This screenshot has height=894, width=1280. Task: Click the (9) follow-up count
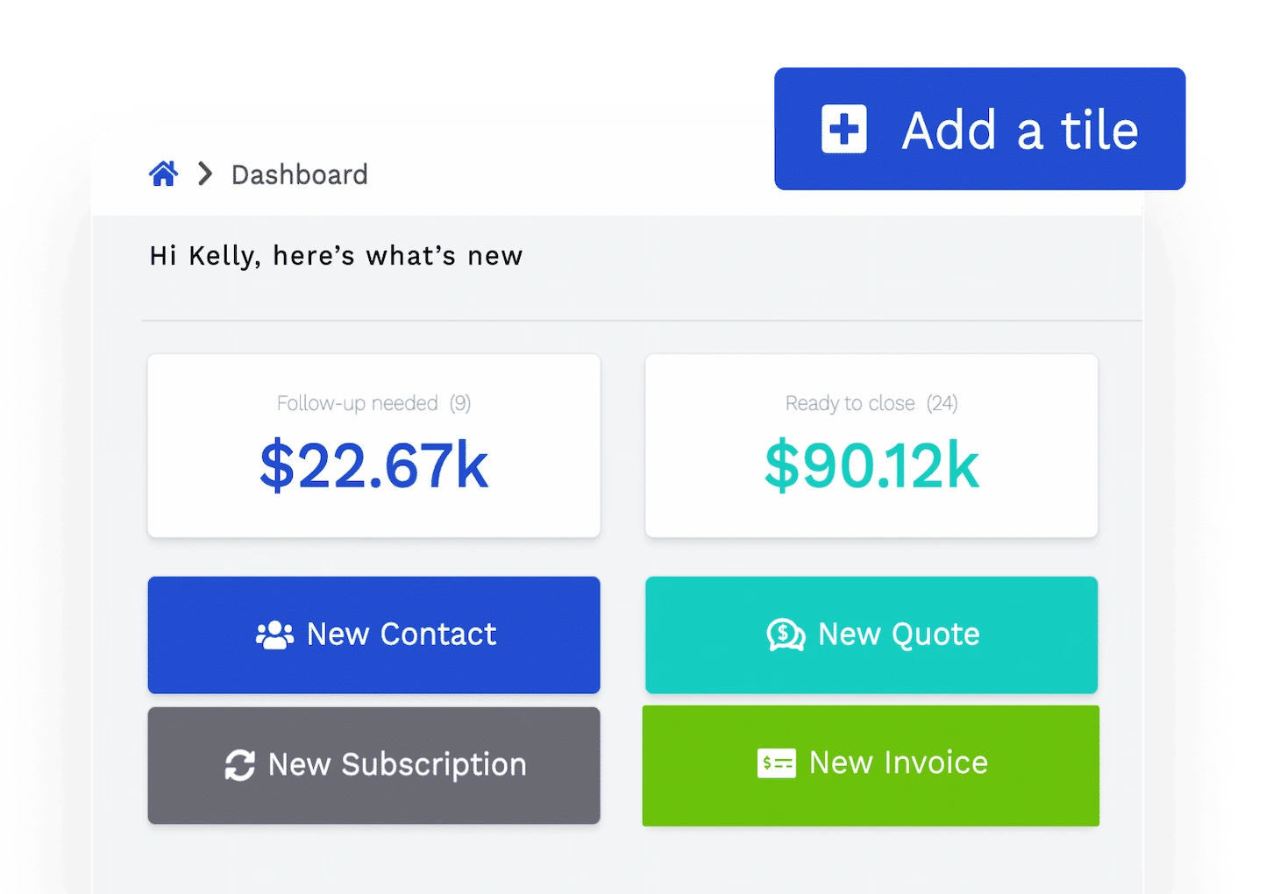[460, 403]
